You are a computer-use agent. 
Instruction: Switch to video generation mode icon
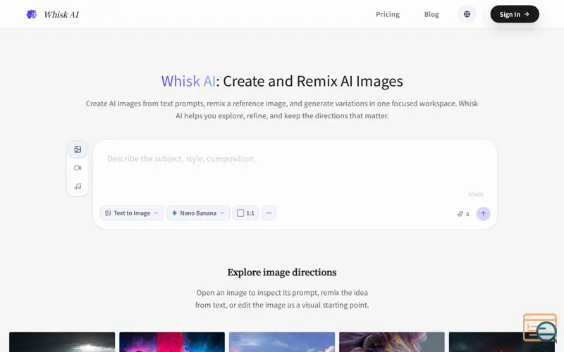coord(78,168)
